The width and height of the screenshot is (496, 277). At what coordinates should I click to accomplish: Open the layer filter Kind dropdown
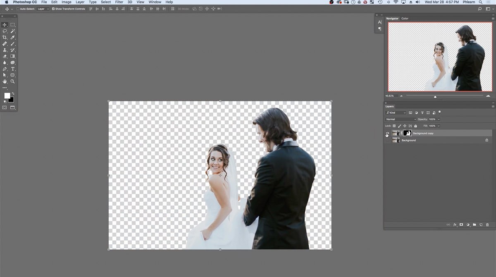(396, 112)
